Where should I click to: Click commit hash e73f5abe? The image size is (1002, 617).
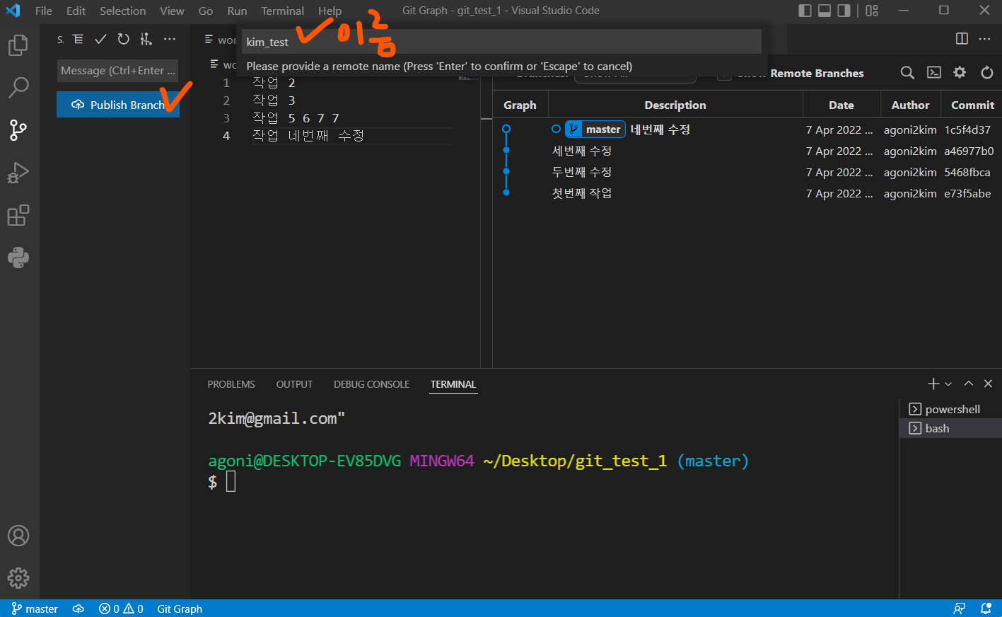coord(967,193)
